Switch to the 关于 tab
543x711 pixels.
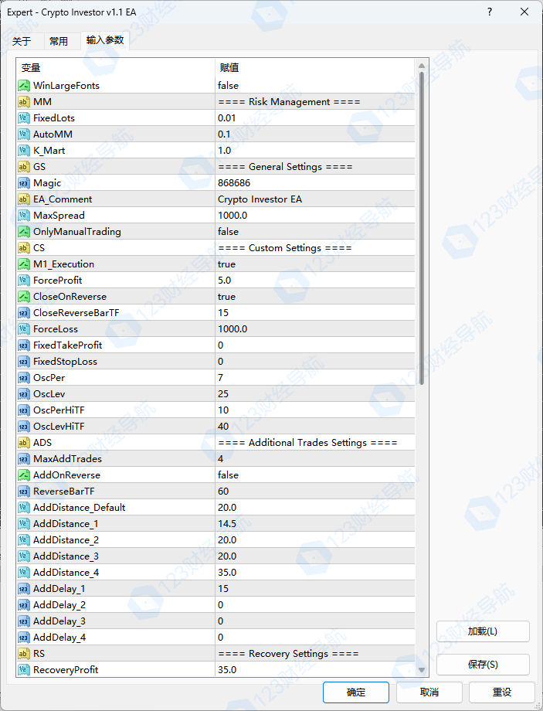click(x=22, y=41)
